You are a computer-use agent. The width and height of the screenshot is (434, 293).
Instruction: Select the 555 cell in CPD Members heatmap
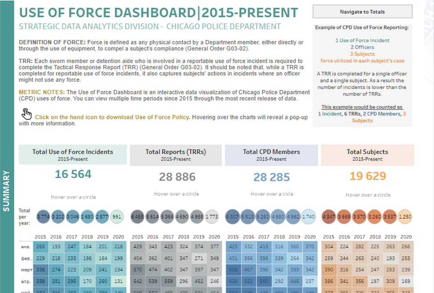click(x=233, y=269)
